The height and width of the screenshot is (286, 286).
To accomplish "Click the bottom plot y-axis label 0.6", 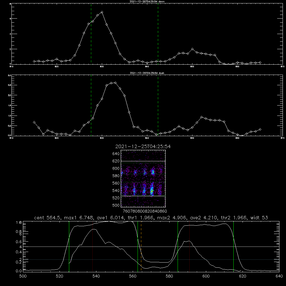I will (19, 242).
